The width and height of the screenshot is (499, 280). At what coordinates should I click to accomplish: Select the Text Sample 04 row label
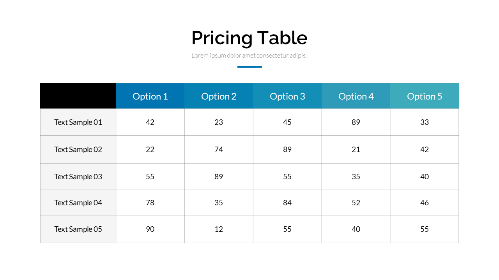[x=78, y=203]
